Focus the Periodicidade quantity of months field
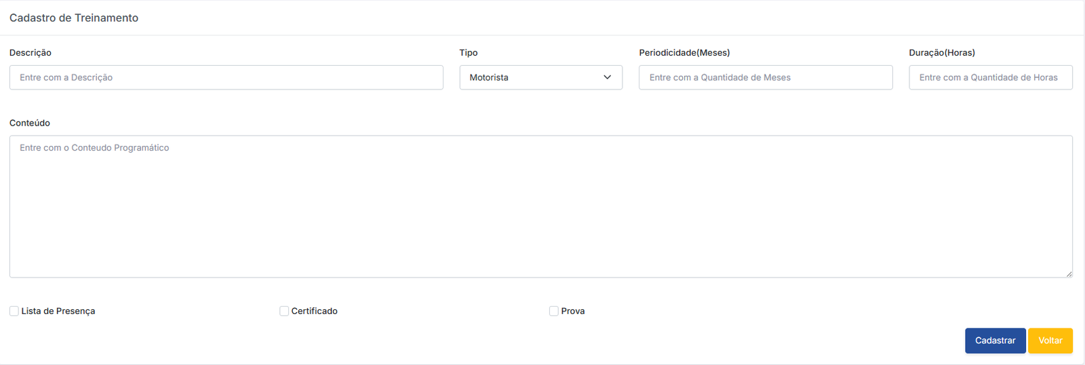 coord(765,77)
